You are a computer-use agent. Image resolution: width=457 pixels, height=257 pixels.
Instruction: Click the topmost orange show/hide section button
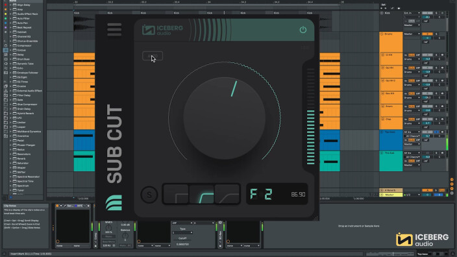(x=452, y=180)
